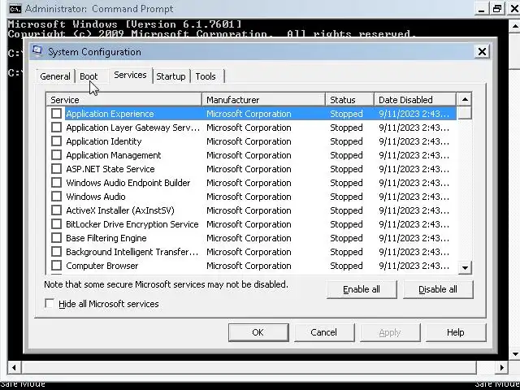
Task: Check the Base Filtering Engine checkbox
Action: (x=56, y=238)
